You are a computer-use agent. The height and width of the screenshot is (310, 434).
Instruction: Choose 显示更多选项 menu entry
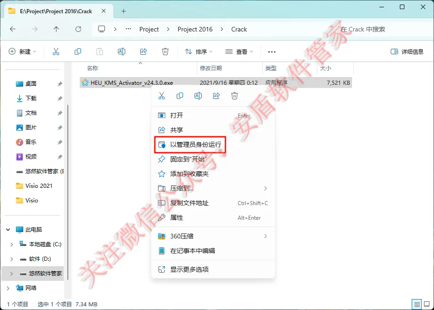213,269
